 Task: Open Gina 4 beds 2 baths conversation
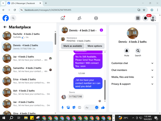tap(27, 112)
